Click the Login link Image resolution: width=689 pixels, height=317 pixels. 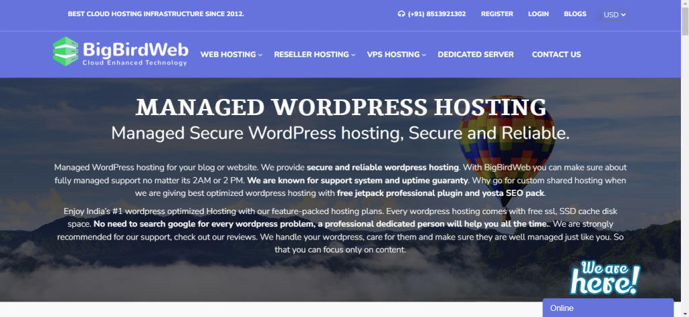(538, 14)
